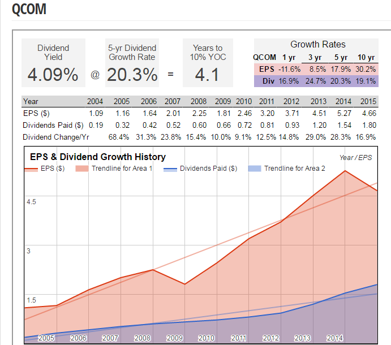Viewport: 391px width, 345px height.
Task: Click the QCOM heading
Action: (x=29, y=9)
